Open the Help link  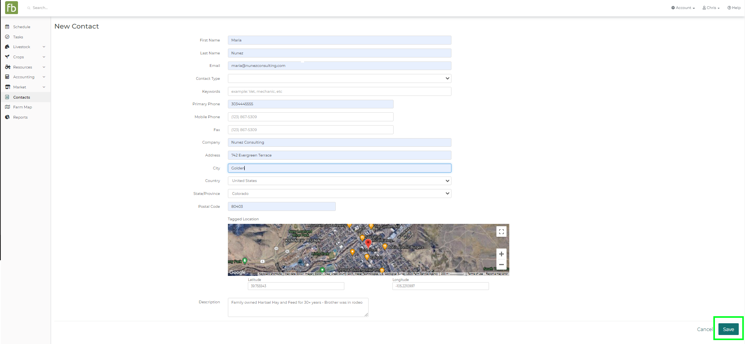pyautogui.click(x=734, y=8)
